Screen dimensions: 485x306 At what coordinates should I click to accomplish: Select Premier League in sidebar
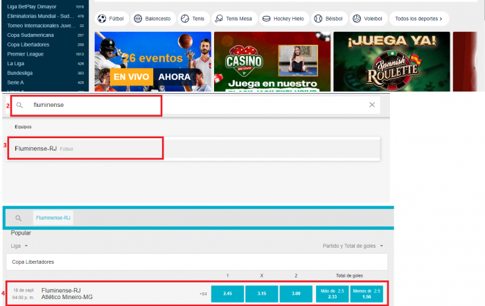click(45, 54)
